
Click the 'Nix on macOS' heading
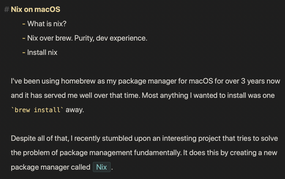pos(35,10)
